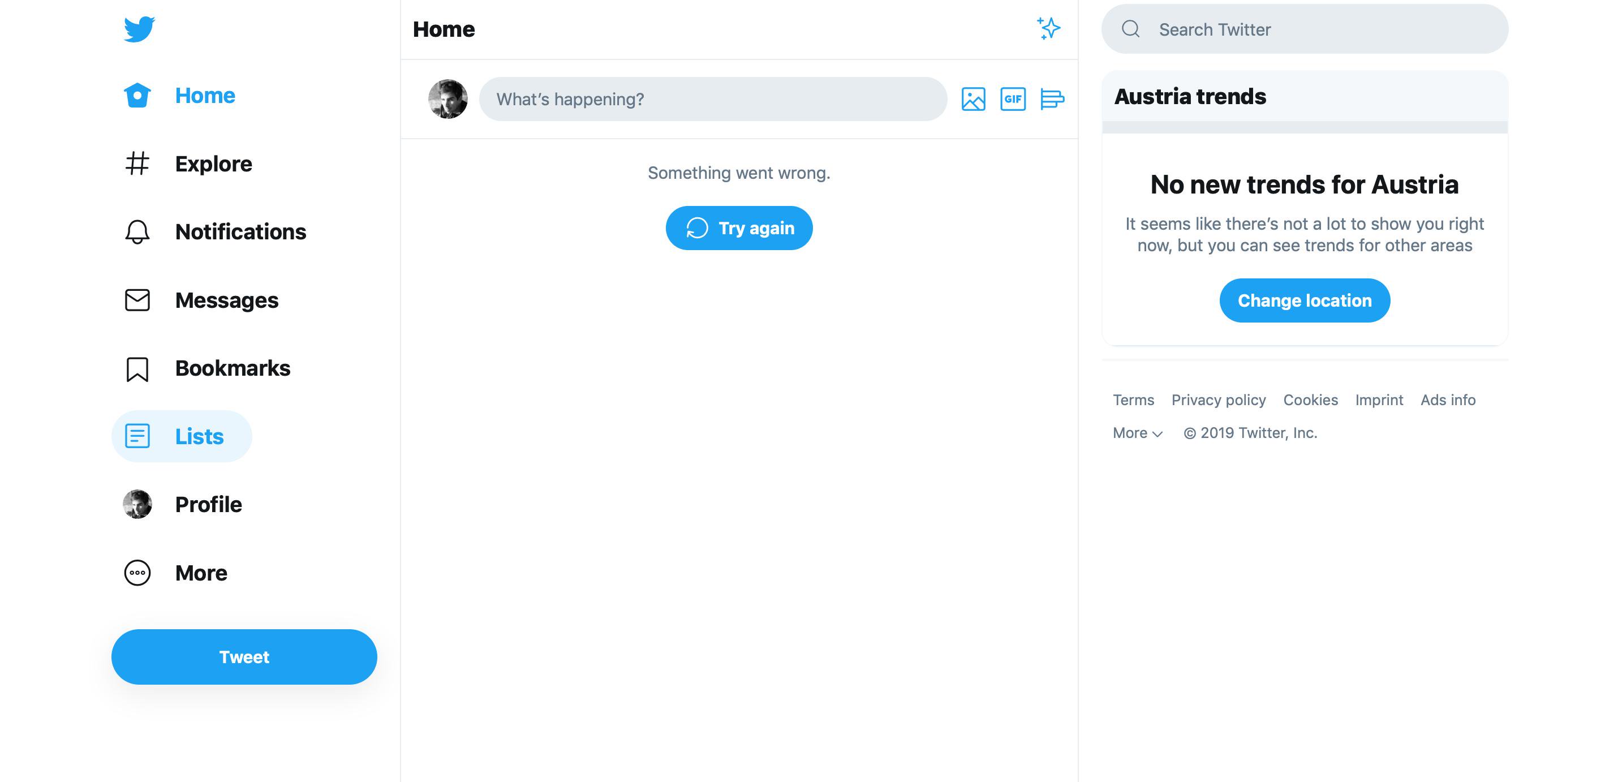This screenshot has height=782, width=1618.
Task: Click the What's happening text field
Action: 713,99
